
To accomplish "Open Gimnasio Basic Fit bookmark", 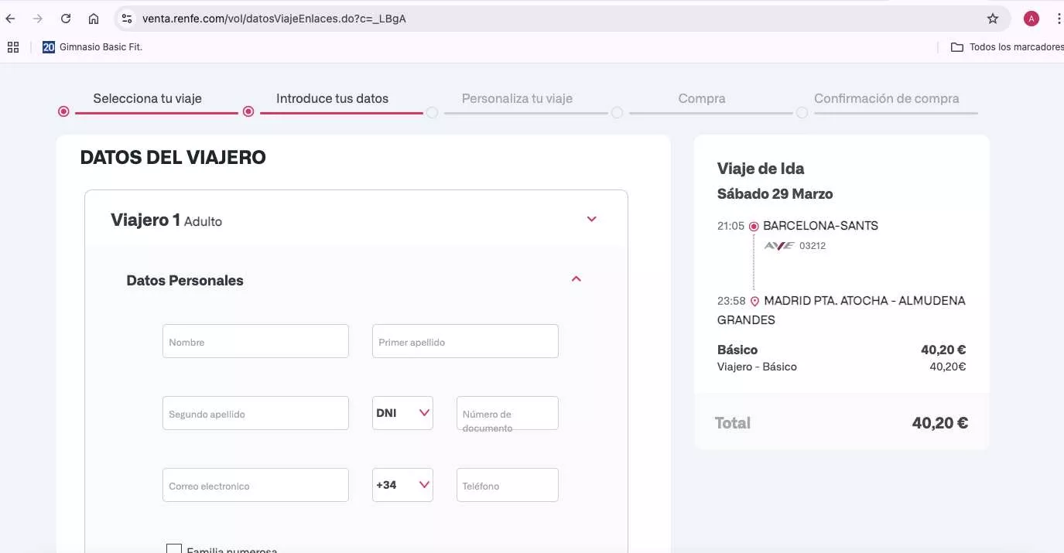I will click(x=93, y=47).
